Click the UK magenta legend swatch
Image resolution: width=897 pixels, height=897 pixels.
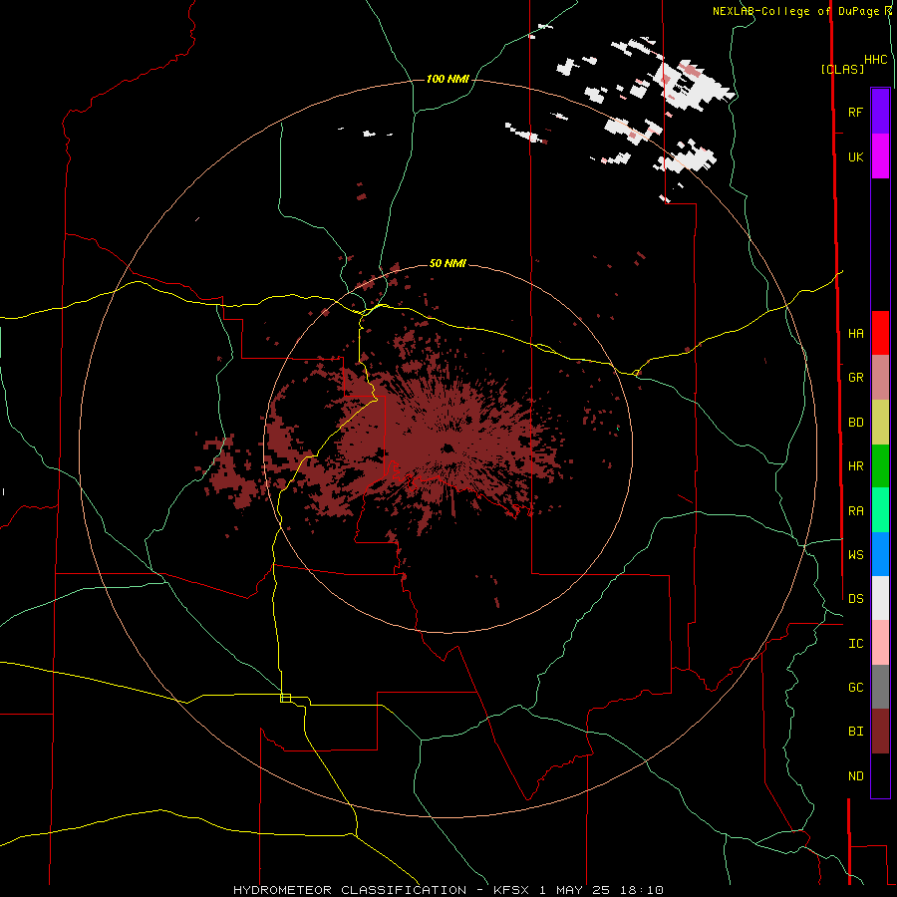point(880,156)
